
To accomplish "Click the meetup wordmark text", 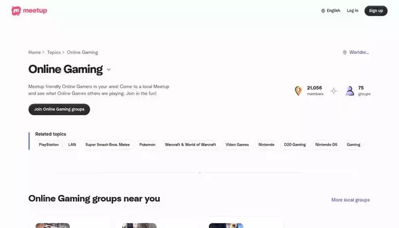I will [35, 11].
